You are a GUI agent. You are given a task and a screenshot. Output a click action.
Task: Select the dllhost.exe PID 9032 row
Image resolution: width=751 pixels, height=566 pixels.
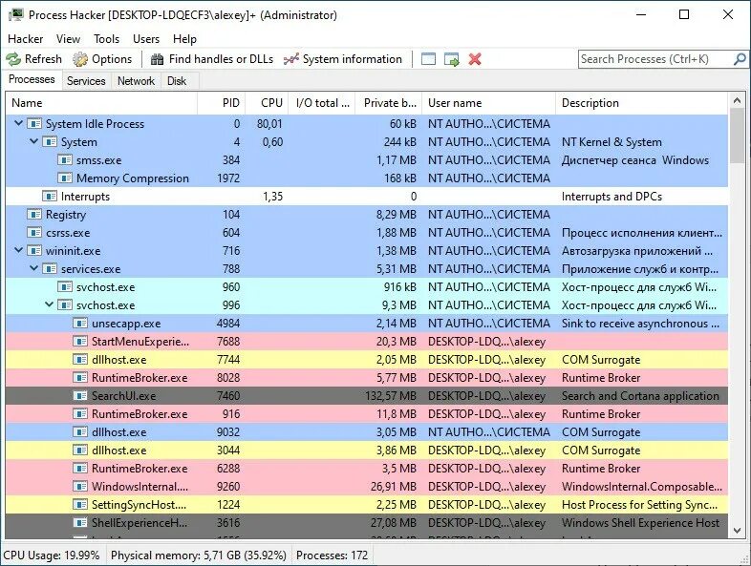(x=367, y=432)
